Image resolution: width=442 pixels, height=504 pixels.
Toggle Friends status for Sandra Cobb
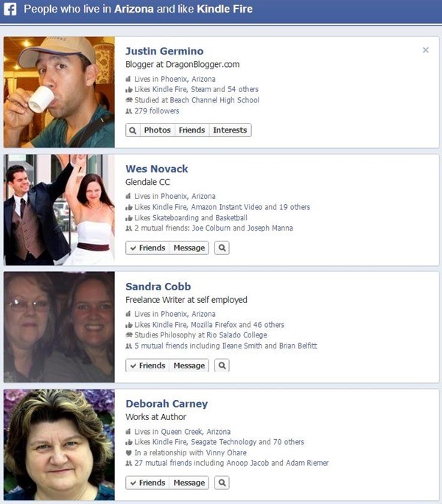coord(147,365)
